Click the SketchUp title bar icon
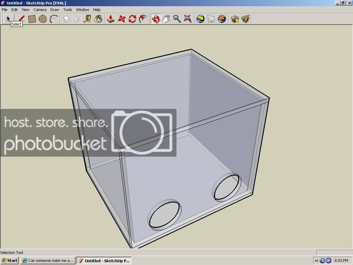Viewport: 353px width, 265px height. (x=3, y=3)
